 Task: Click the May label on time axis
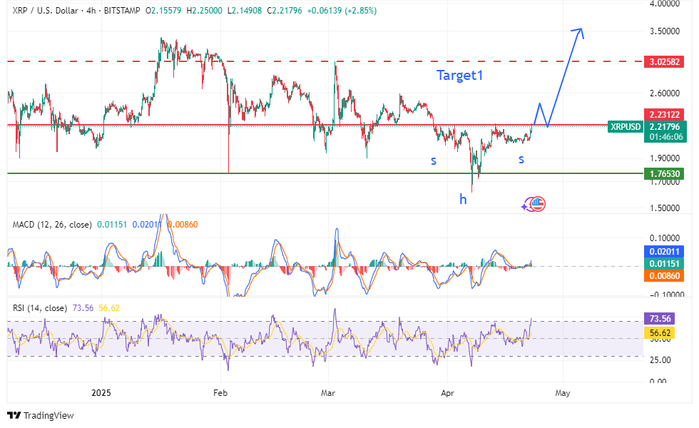[x=563, y=393]
